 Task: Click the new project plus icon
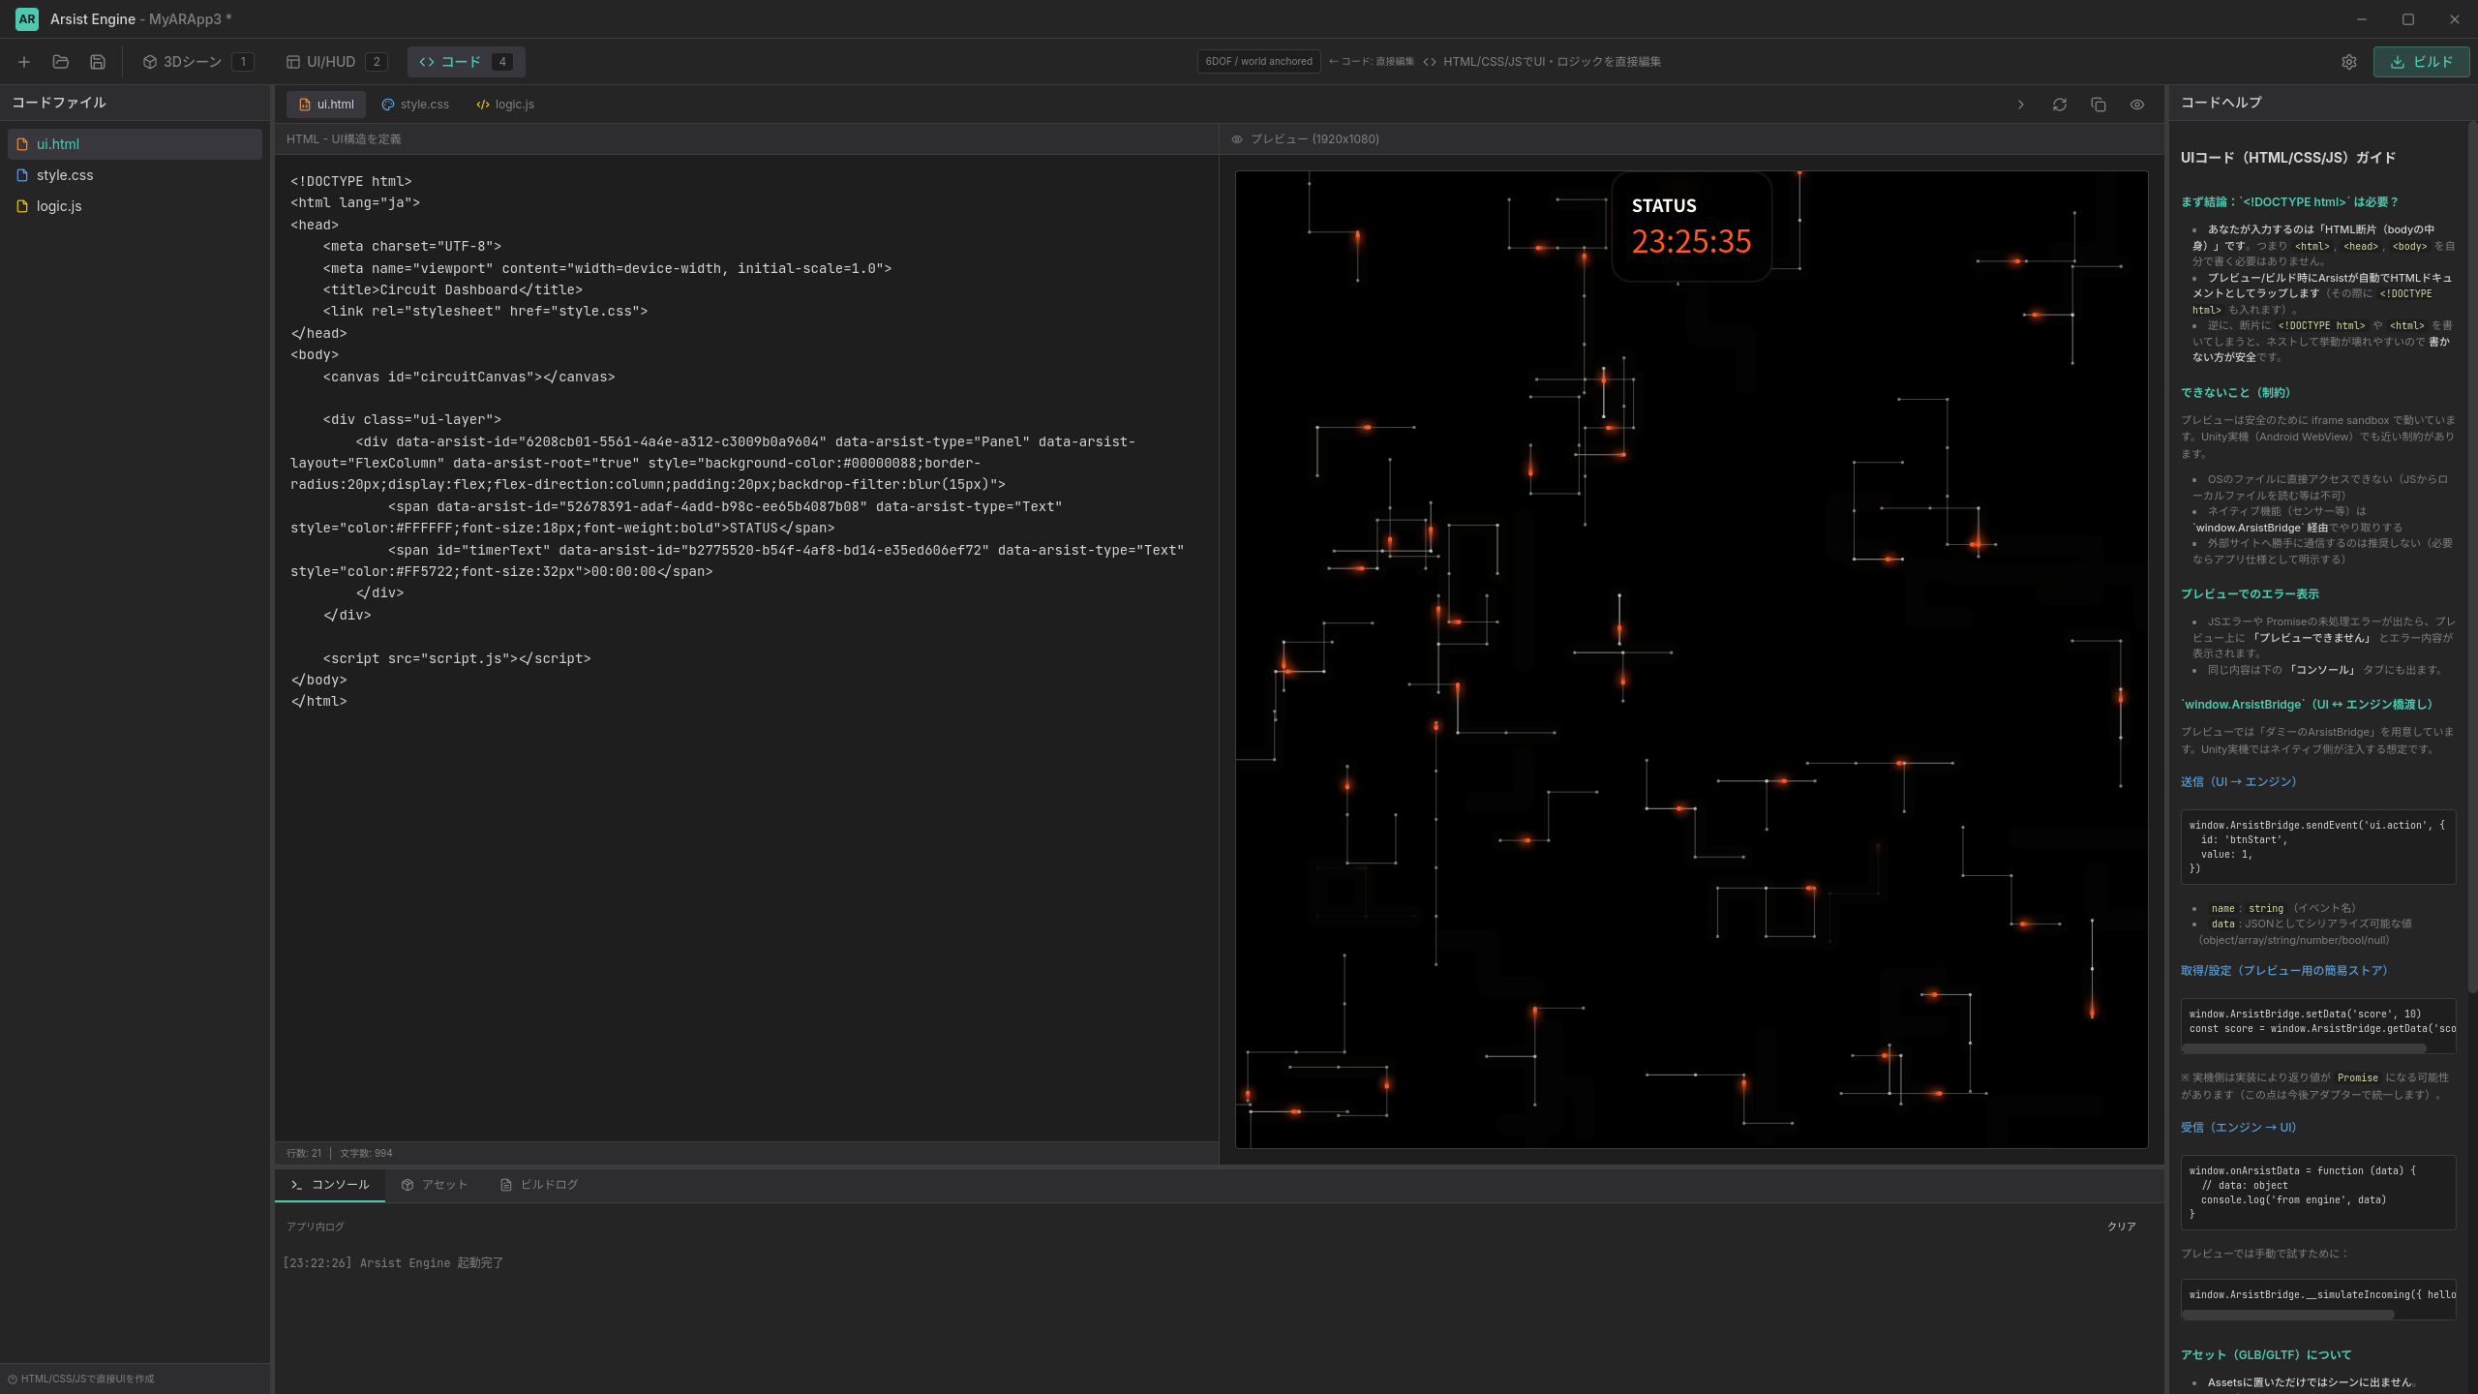pos(24,62)
